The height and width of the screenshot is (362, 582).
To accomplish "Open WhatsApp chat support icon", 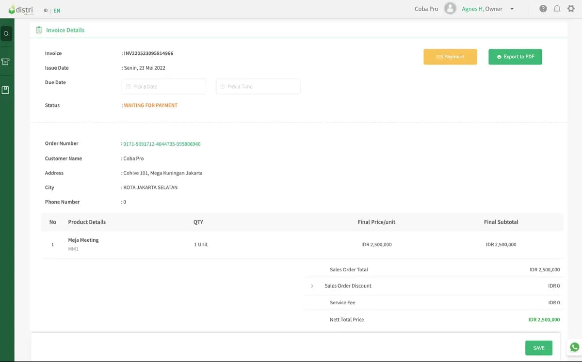I will [575, 347].
